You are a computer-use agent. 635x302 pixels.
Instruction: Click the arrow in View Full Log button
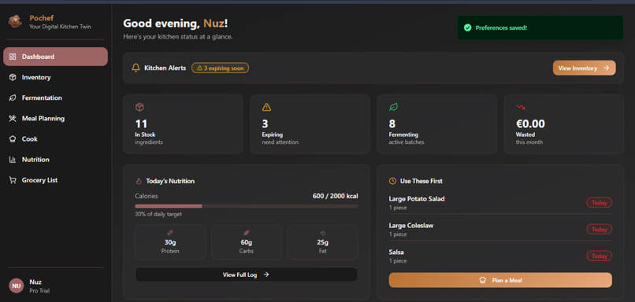click(266, 274)
